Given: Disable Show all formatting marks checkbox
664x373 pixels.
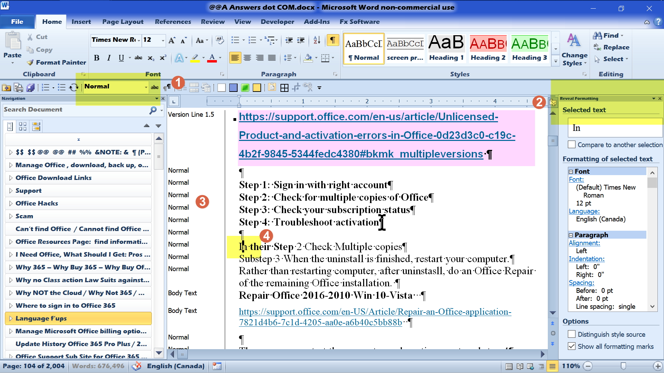Looking at the screenshot, I should tap(571, 347).
